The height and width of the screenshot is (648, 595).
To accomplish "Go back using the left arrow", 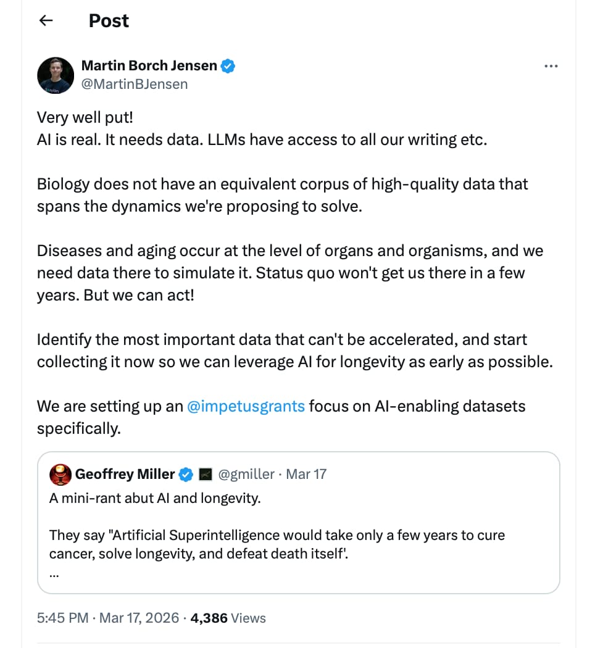I will click(46, 20).
